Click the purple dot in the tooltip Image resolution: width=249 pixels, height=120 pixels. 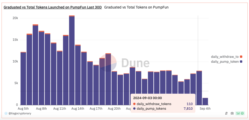point(134,109)
